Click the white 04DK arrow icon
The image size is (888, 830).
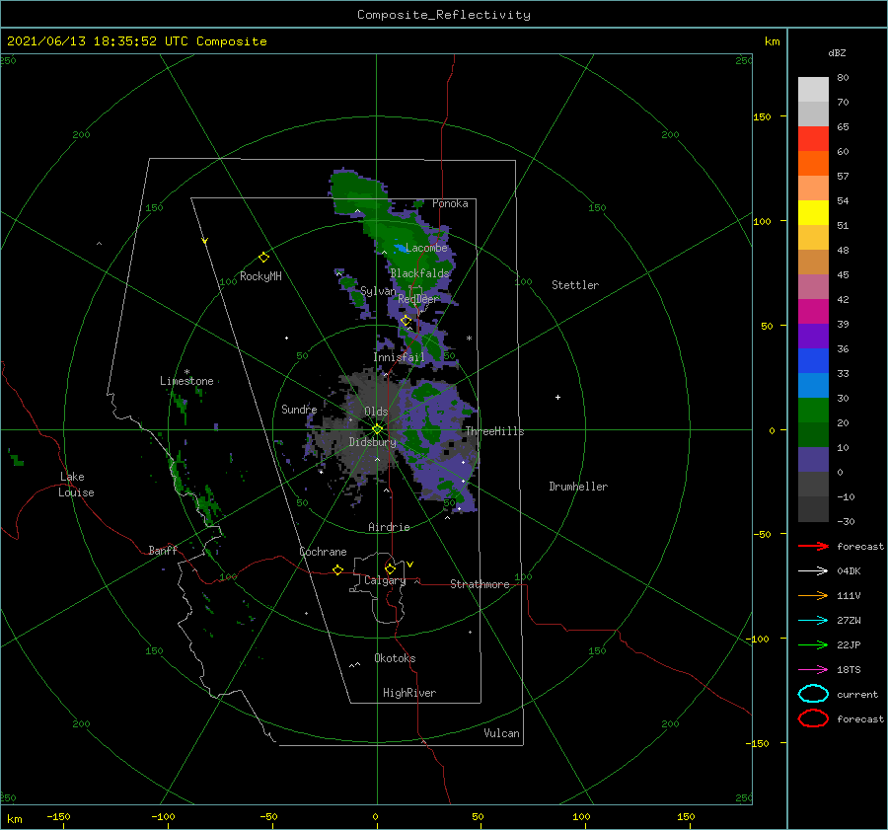pos(813,570)
